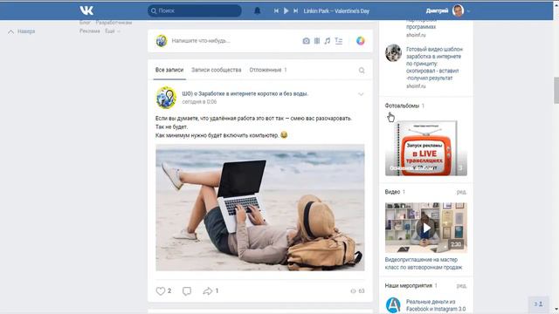Open the Дмитрий profile avatar
This screenshot has width=559, height=314.
(x=458, y=10)
